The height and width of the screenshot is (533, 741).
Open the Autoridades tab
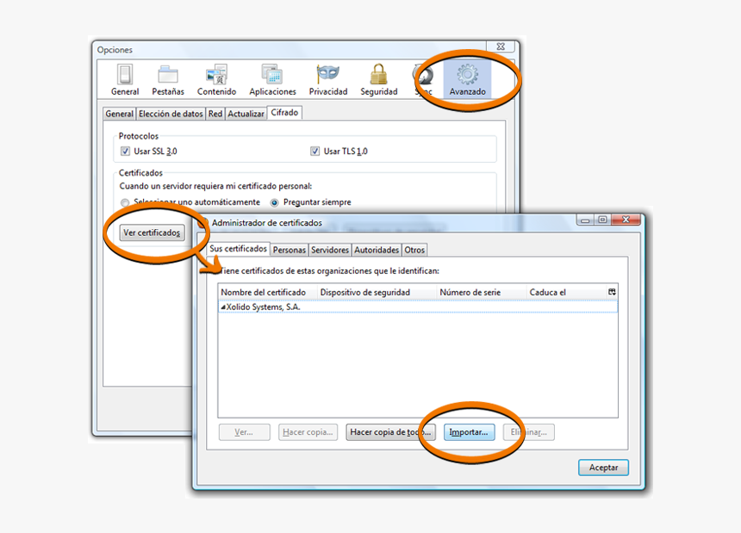coord(377,250)
